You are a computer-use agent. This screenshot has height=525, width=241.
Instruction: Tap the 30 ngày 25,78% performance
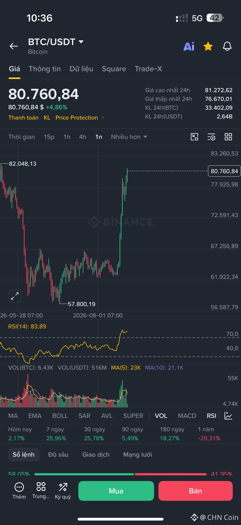click(95, 434)
